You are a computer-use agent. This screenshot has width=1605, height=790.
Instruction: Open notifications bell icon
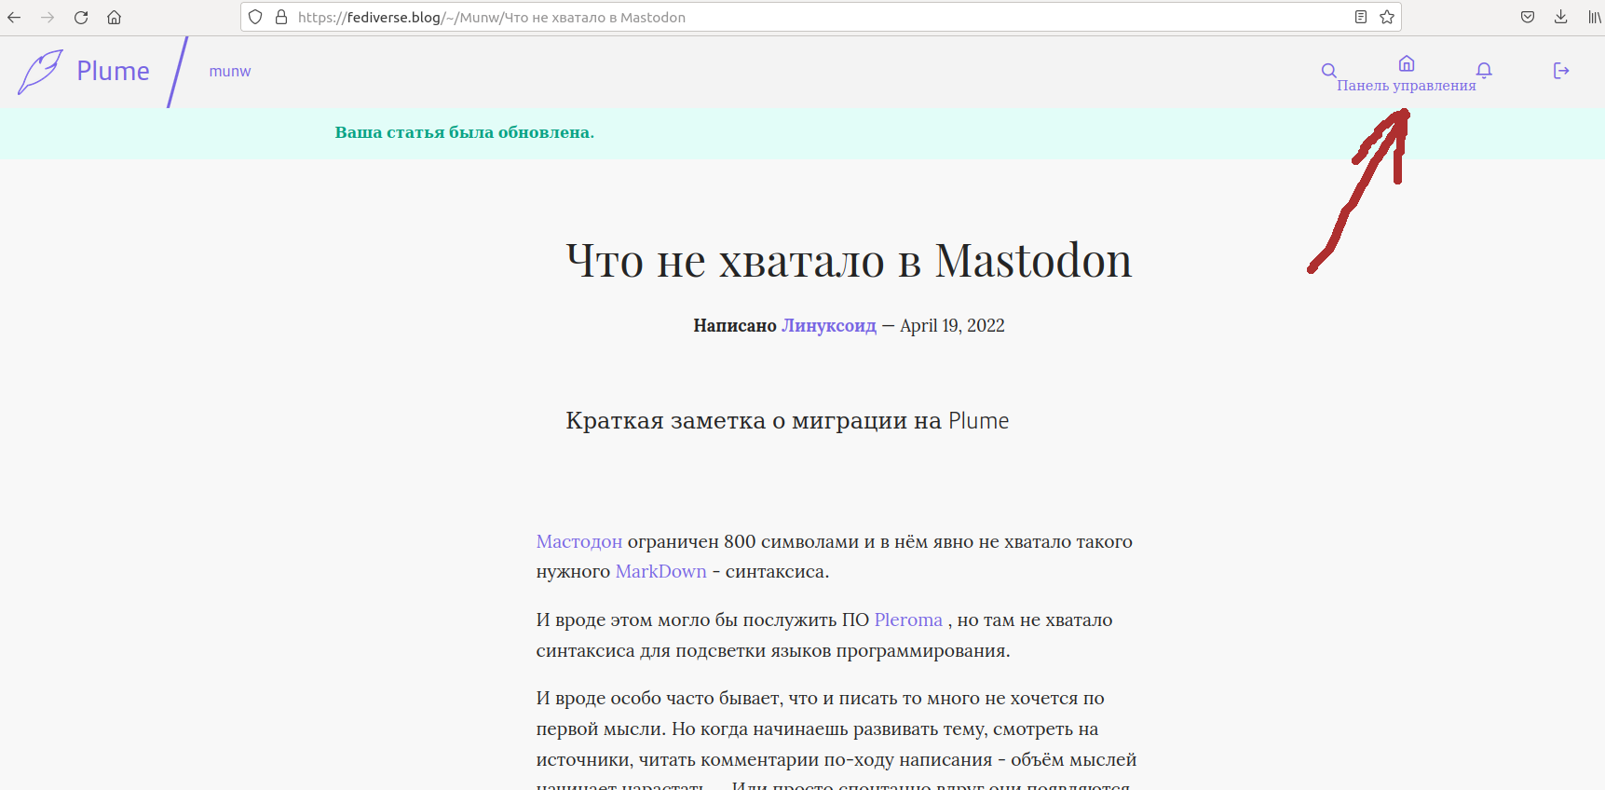point(1484,71)
